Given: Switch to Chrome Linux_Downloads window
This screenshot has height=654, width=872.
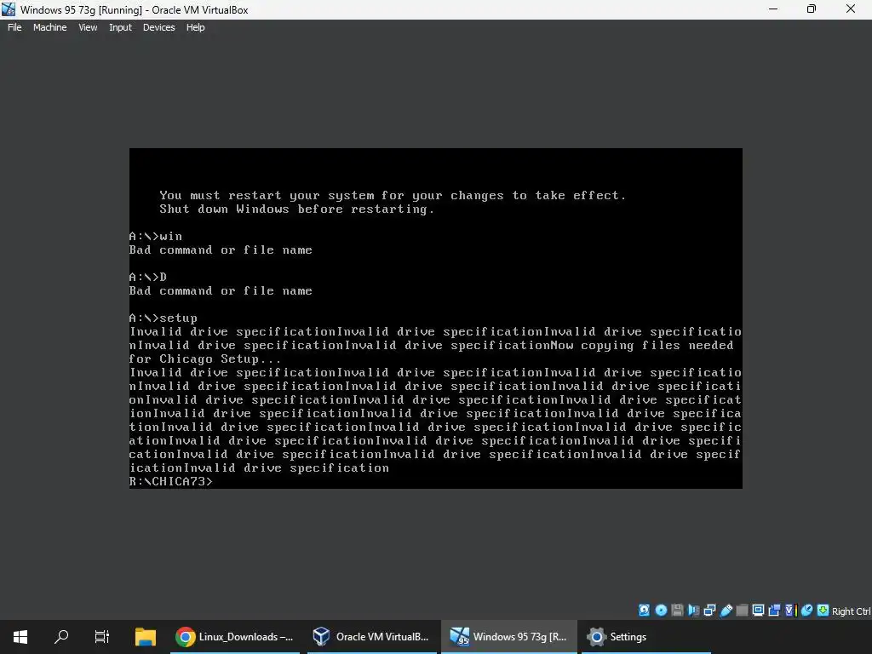Looking at the screenshot, I should 234,637.
